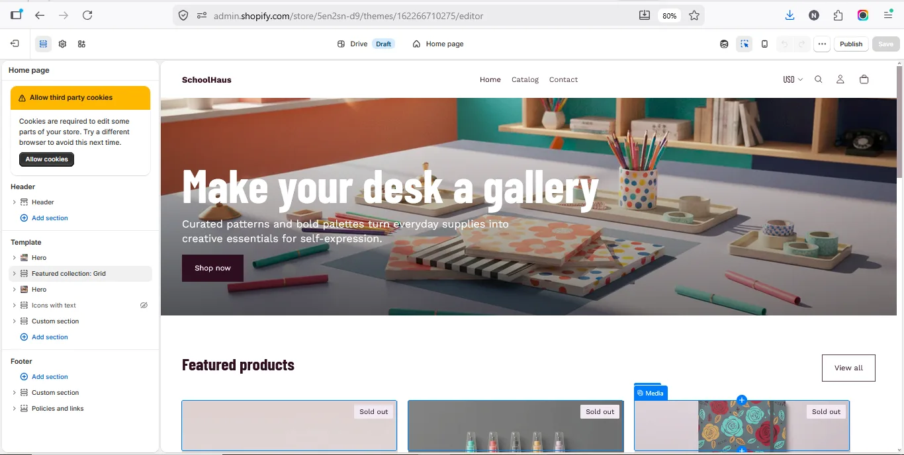Image resolution: width=904 pixels, height=455 pixels.
Task: Click the N profile avatar icon
Action: 814,15
